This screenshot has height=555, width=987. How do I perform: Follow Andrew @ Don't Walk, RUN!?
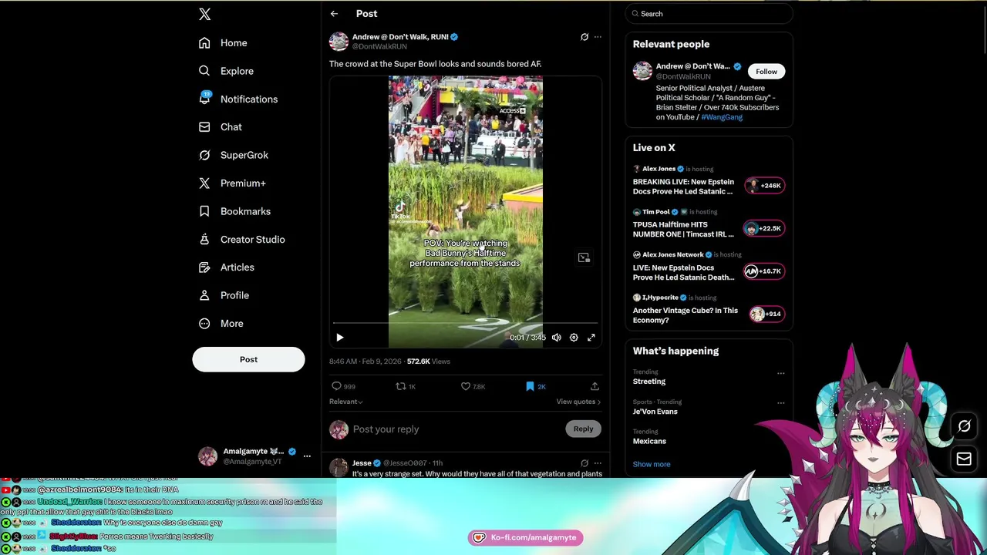(x=766, y=72)
